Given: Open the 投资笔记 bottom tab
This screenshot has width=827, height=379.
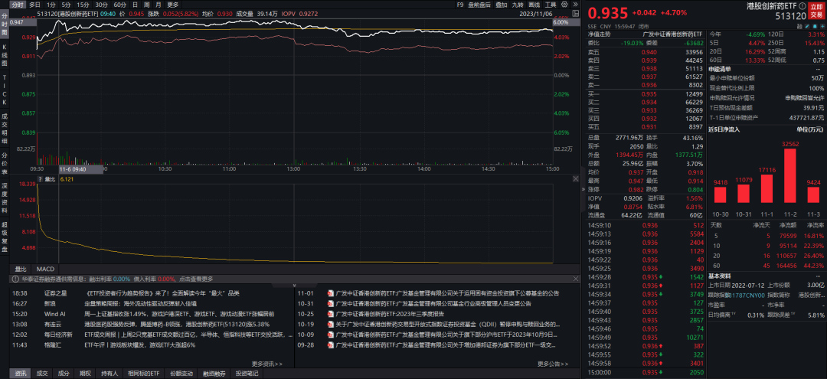Looking at the screenshot, I should pyautogui.click(x=247, y=374).
